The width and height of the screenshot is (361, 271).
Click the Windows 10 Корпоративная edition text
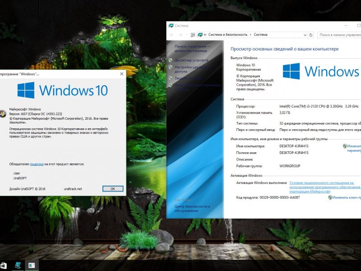pos(249,67)
